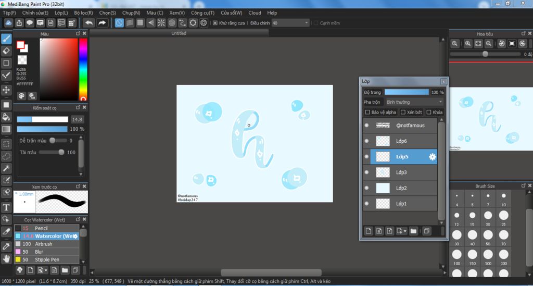Toggle visibility of Lớp6 layer
This screenshot has height=286, width=533.
pos(366,141)
